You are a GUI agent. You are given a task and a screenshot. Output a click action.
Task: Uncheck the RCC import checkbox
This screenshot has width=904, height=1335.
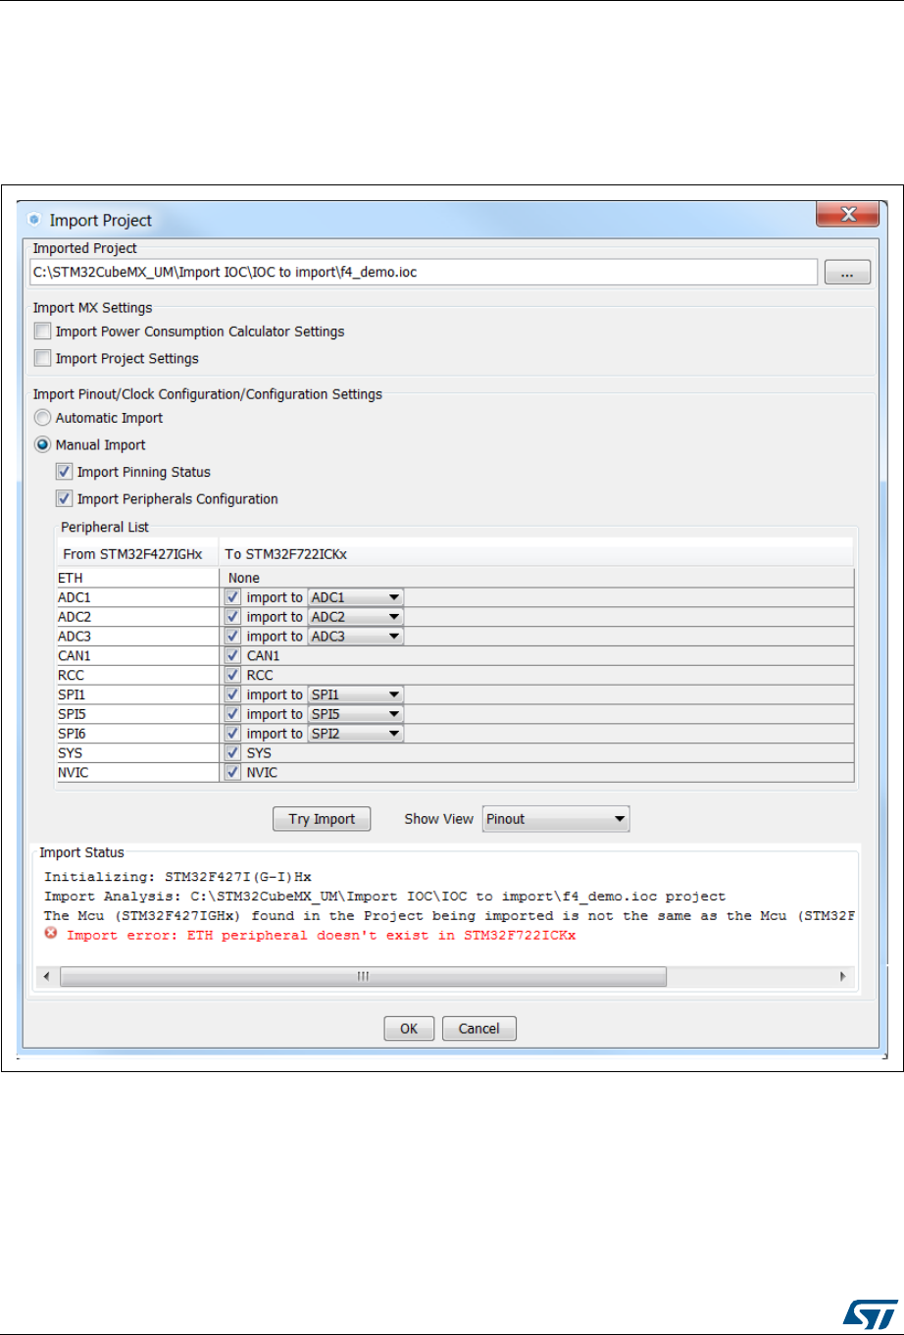pos(232,675)
